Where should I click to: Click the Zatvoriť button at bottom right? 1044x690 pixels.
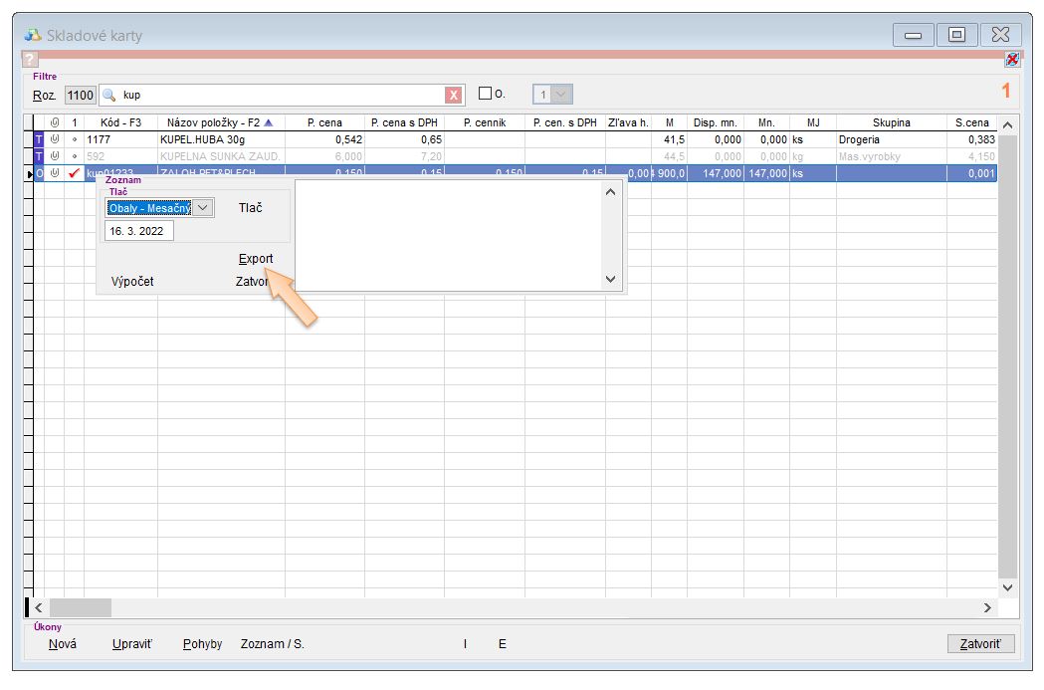coord(980,643)
